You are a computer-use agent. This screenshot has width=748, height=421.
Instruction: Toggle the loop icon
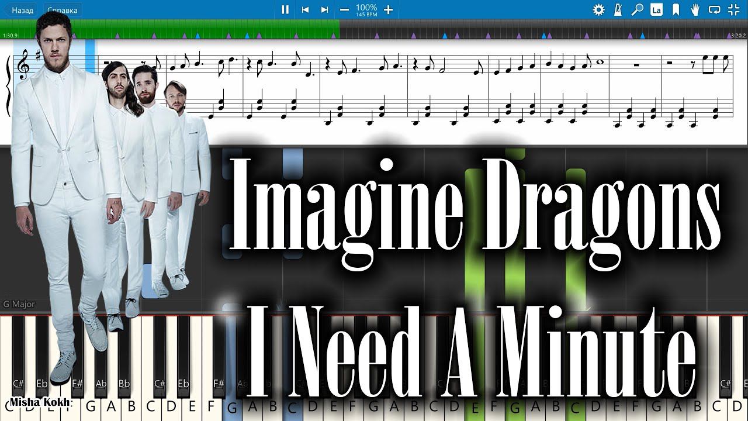(714, 9)
